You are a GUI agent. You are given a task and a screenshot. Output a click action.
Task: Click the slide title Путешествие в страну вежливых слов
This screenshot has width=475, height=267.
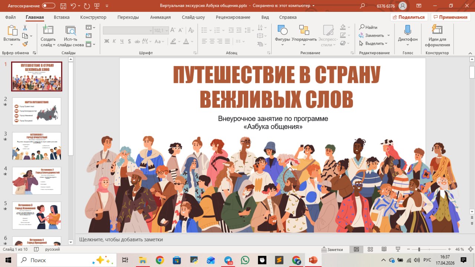click(276, 87)
